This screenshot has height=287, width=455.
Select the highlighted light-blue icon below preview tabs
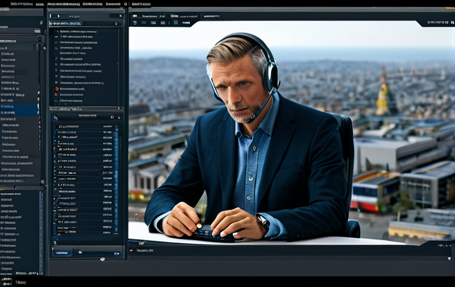click(175, 22)
